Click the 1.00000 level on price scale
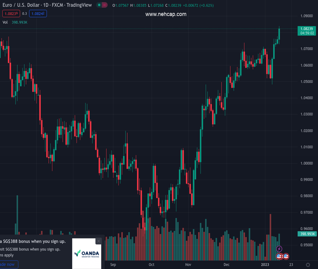This screenshot has height=269, width=318. [306, 163]
